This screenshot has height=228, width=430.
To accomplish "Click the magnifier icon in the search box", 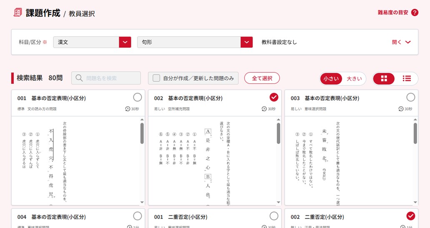I will point(79,78).
